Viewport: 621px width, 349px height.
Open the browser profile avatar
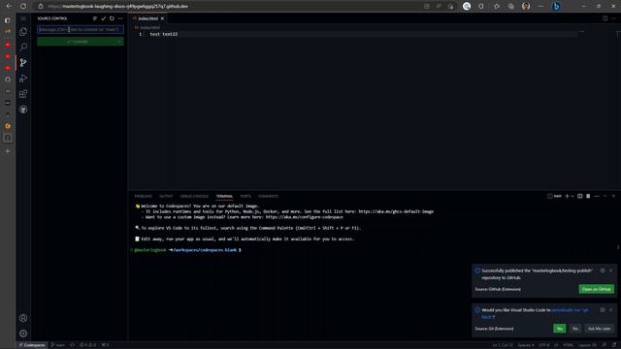(x=526, y=6)
